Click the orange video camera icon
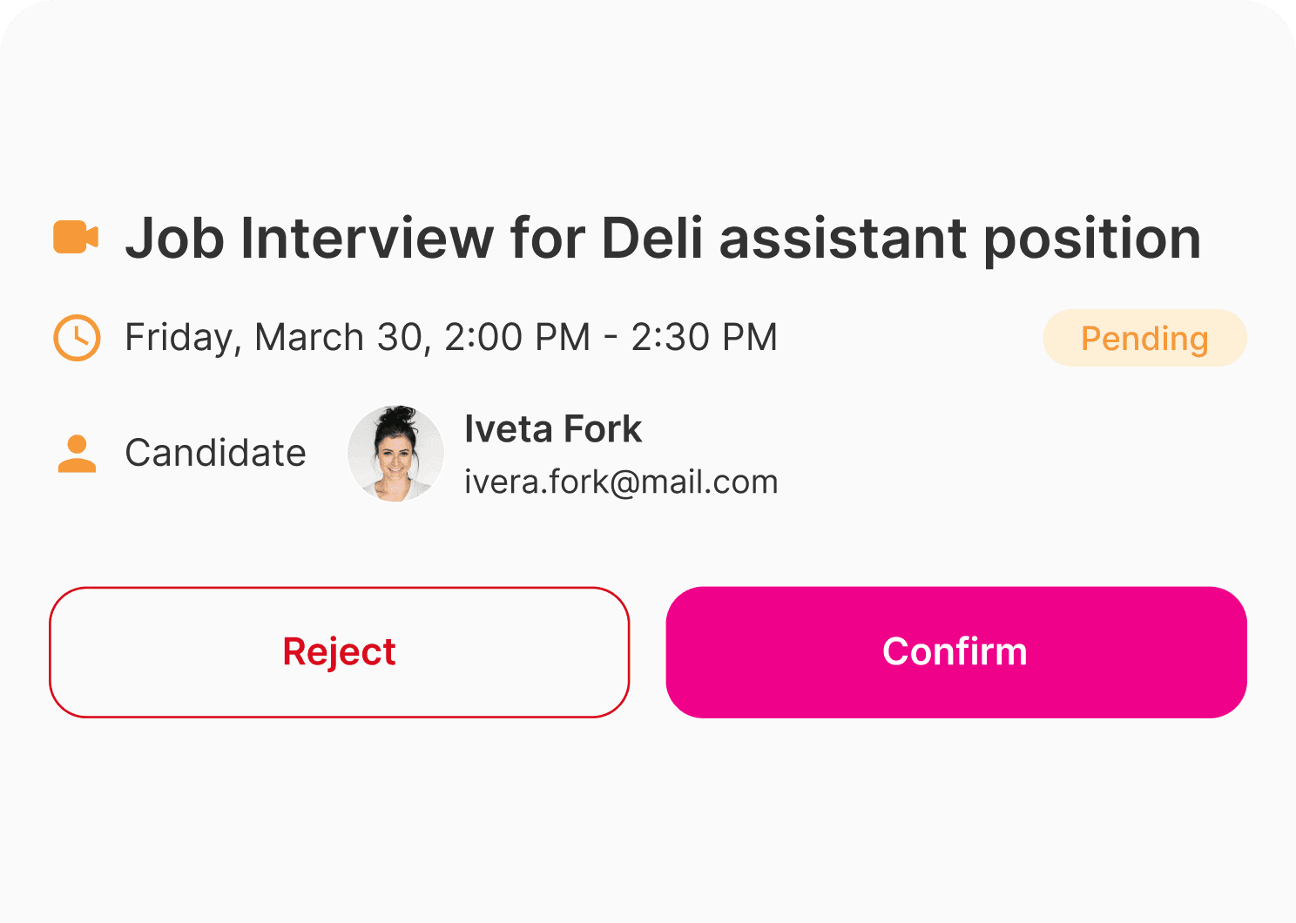 tap(76, 238)
